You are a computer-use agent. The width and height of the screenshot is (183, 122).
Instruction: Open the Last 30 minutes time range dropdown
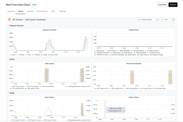146,20
